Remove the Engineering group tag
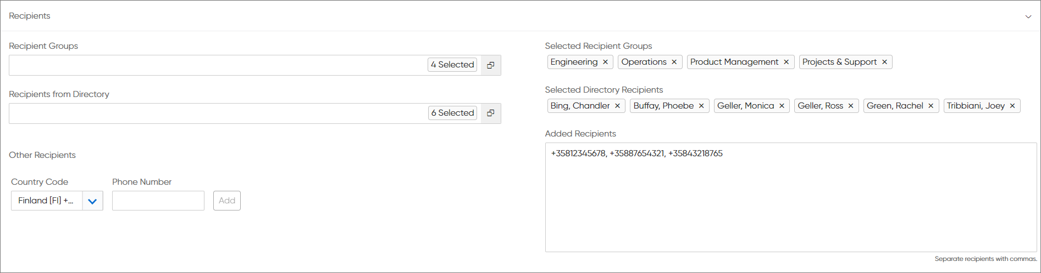This screenshot has height=273, width=1041. (605, 62)
